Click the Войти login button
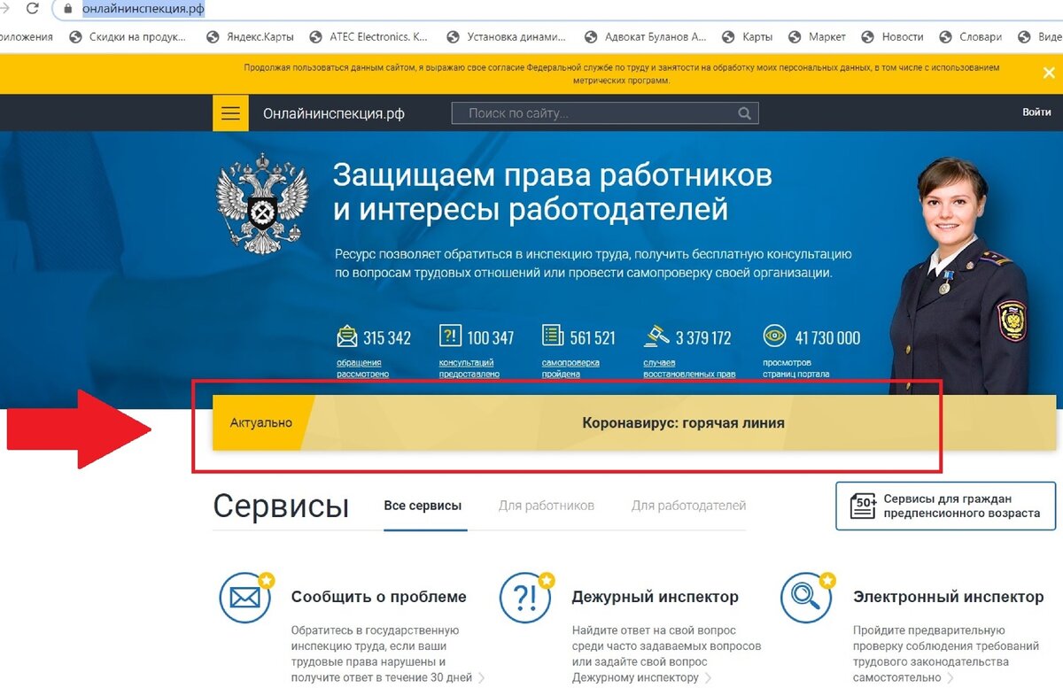The height and width of the screenshot is (688, 1063). [x=1036, y=112]
